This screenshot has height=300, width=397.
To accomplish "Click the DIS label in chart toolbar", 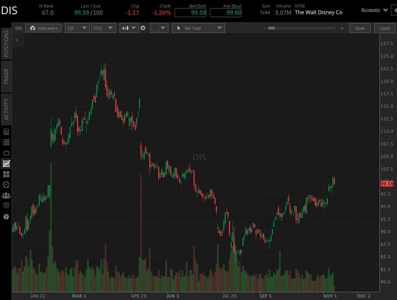I will (19, 28).
